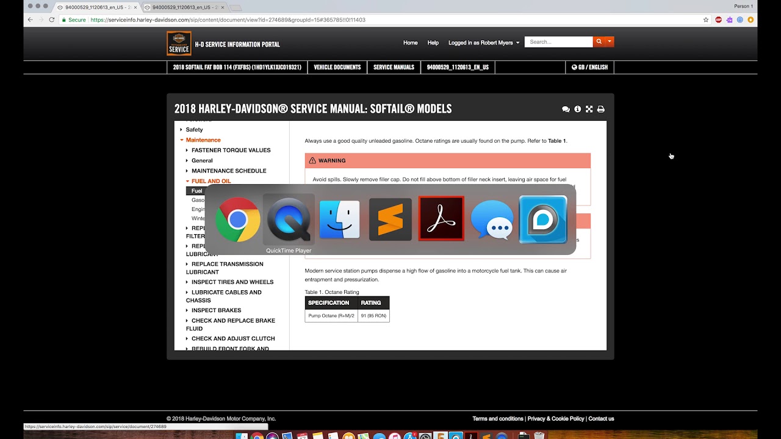The width and height of the screenshot is (781, 439).
Task: Select the Fuel item in sidebar
Action: click(196, 191)
